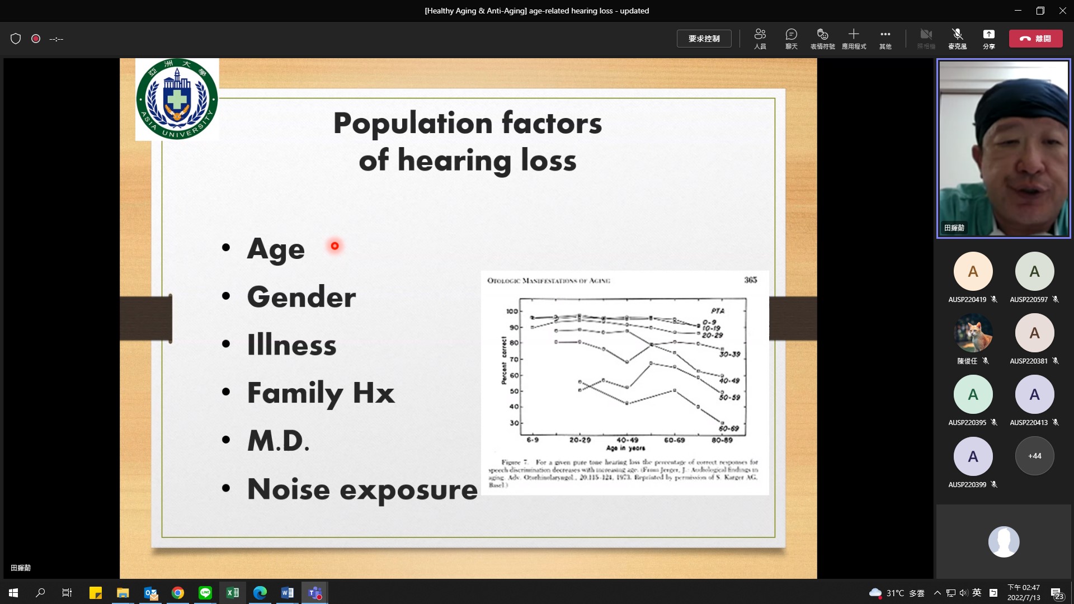This screenshot has height=604, width=1074.
Task: Expand hidden icons in the system tray
Action: tap(936, 592)
